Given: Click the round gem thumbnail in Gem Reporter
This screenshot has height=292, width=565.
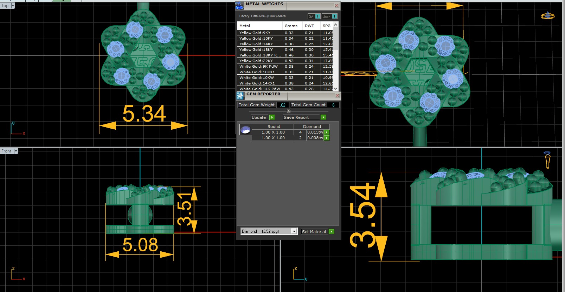Looking at the screenshot, I should [245, 130].
